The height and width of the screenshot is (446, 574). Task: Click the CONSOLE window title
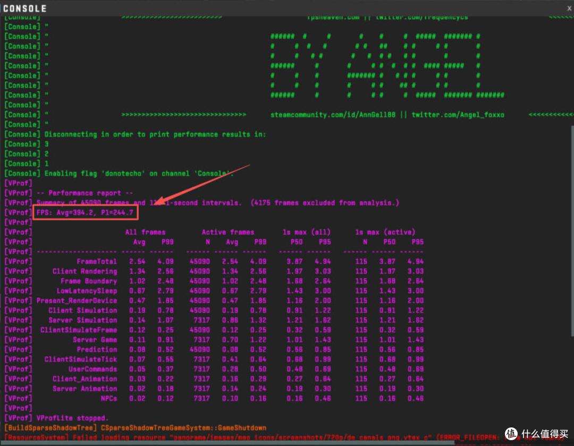tap(25, 8)
